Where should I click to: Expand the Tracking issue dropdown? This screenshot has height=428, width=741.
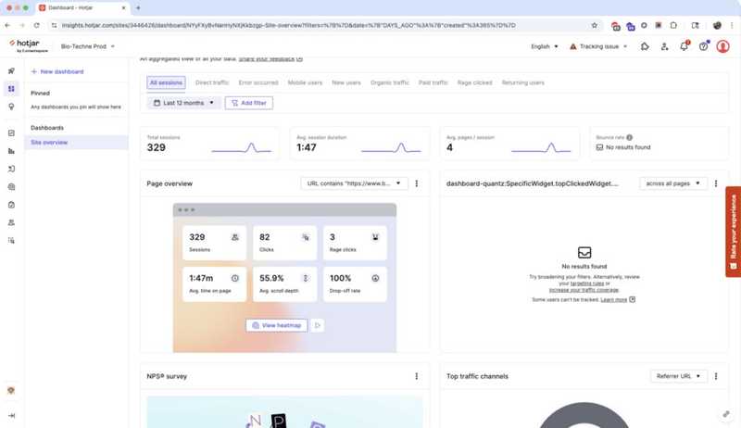598,46
